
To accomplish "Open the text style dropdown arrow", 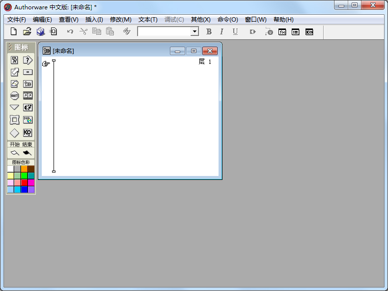I will pos(194,31).
